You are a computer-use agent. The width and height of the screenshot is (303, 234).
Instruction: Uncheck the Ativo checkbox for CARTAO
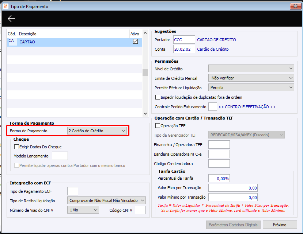click(x=136, y=42)
